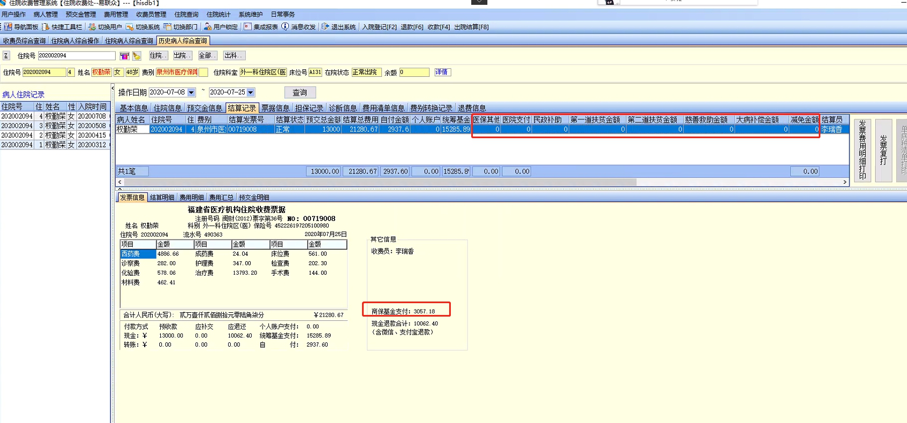Collapse the left patient records panel arrow
The height and width of the screenshot is (423, 907).
click(x=112, y=88)
